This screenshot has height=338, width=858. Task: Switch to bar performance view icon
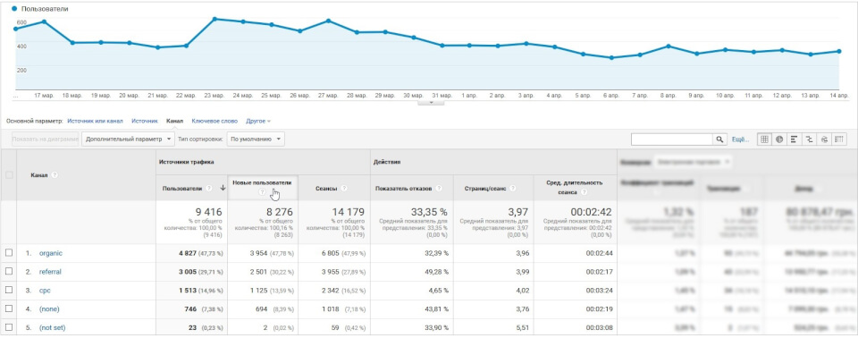794,139
